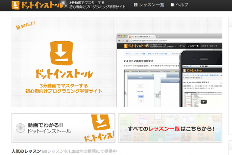Click the ドットインストール logo in header
Screen dimensions: 232x155
click(x=38, y=5)
